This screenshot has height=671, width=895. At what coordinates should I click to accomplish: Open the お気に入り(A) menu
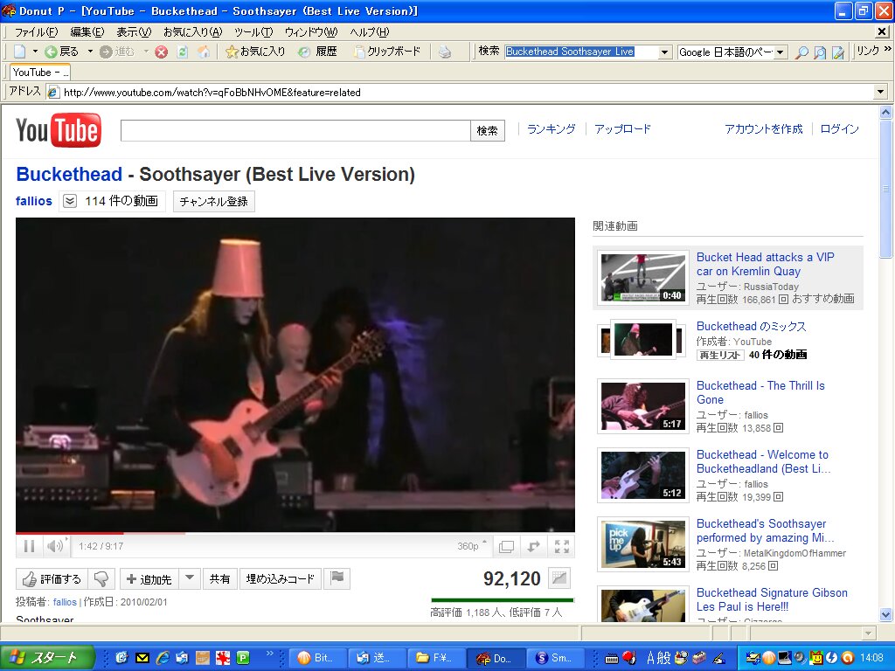[192, 32]
